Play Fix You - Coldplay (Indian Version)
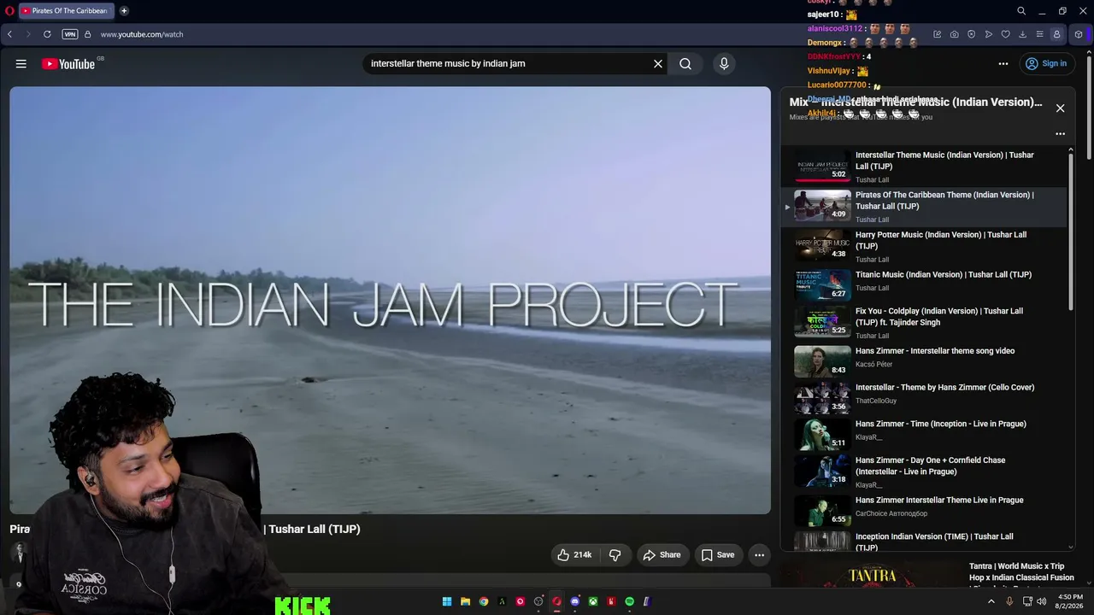The image size is (1094, 615). (x=924, y=322)
